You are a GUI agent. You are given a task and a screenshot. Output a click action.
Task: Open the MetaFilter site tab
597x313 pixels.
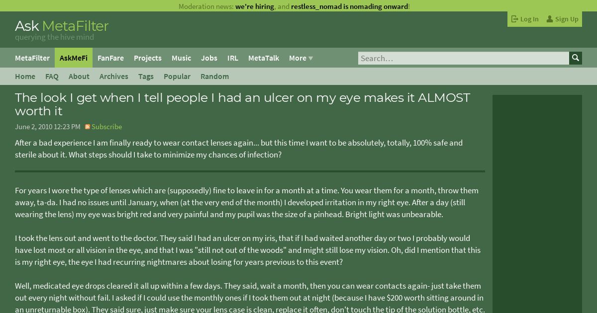(x=32, y=58)
